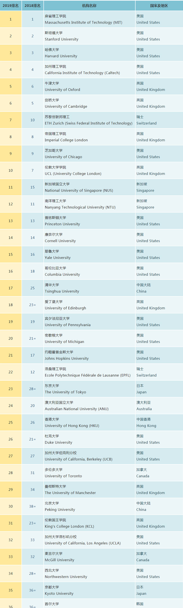Click McGill University text
183x608 pixels.
pyautogui.click(x=60, y=560)
